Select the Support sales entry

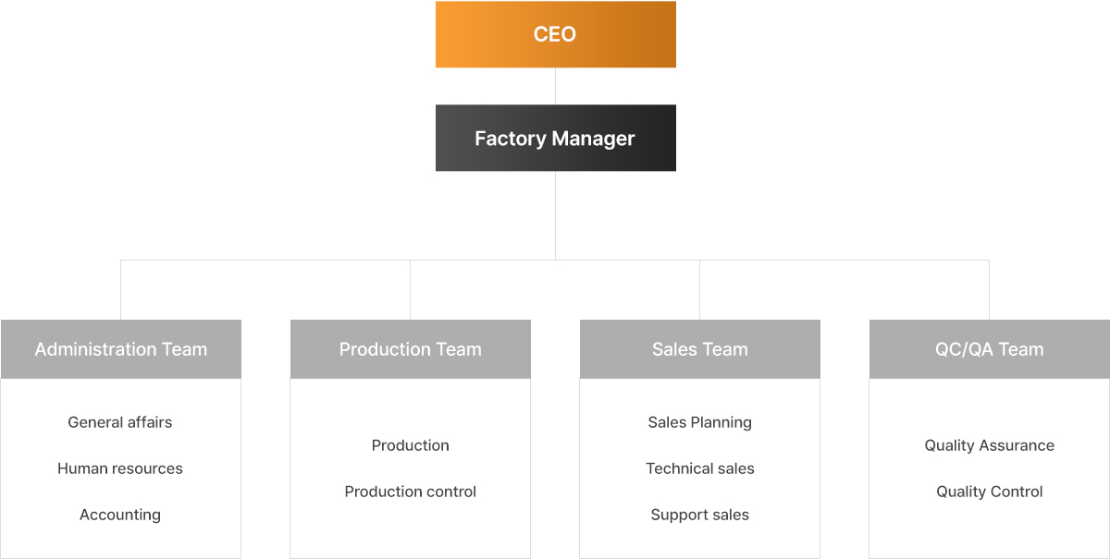[699, 515]
